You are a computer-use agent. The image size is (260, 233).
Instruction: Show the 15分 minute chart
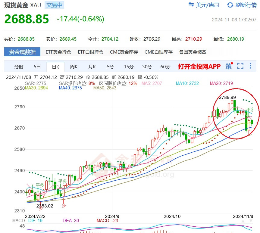click(129, 67)
